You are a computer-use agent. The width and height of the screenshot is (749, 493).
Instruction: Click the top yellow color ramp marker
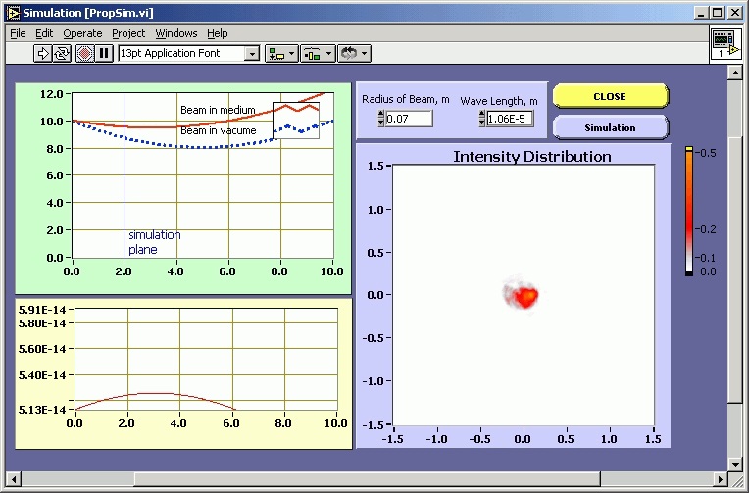point(689,149)
